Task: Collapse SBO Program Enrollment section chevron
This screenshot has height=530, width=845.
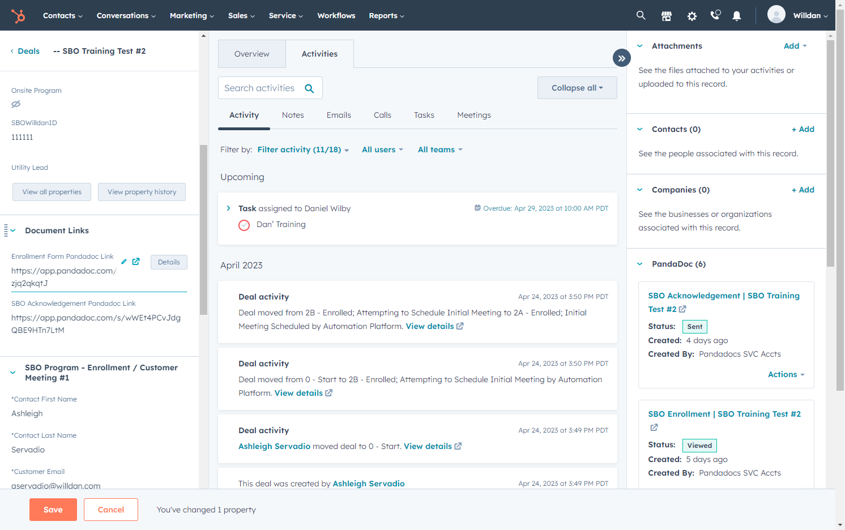Action: (x=13, y=373)
